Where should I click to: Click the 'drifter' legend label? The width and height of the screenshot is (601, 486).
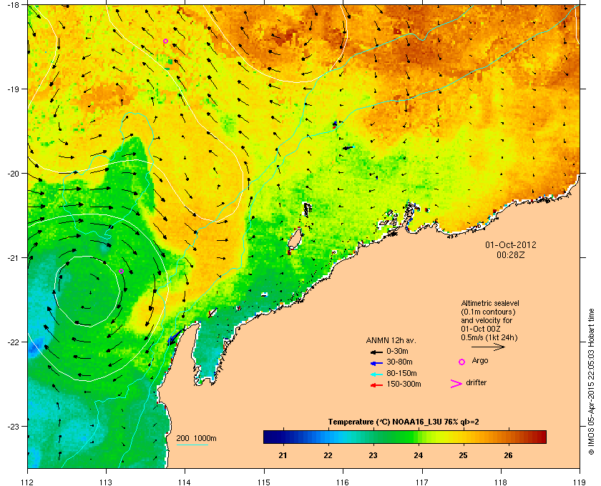pyautogui.click(x=476, y=382)
